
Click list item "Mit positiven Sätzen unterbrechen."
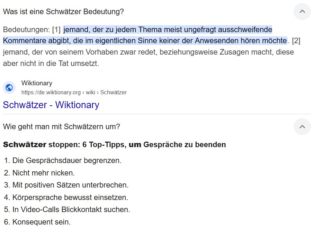click(70, 185)
